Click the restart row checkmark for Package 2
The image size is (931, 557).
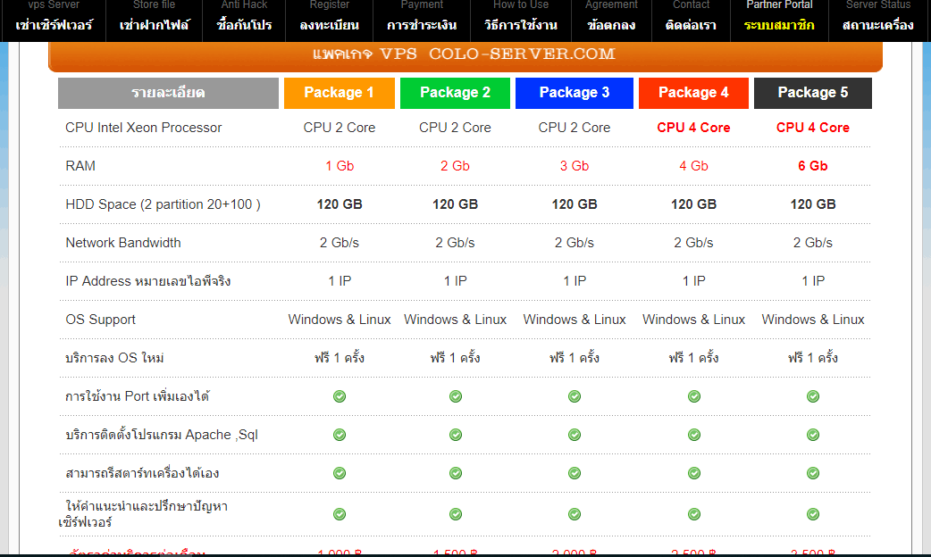456,473
